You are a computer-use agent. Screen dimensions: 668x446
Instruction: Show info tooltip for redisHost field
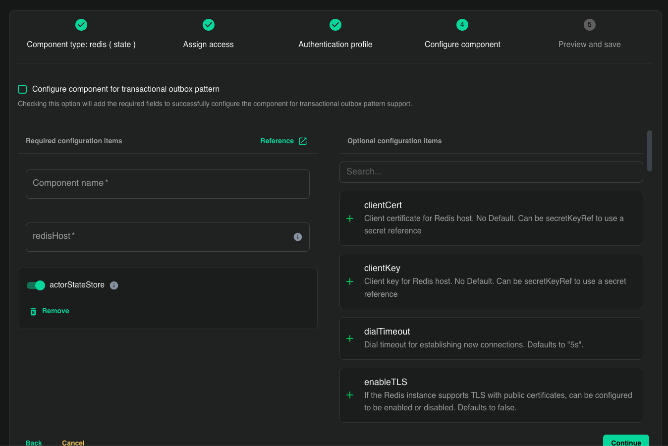pos(298,237)
